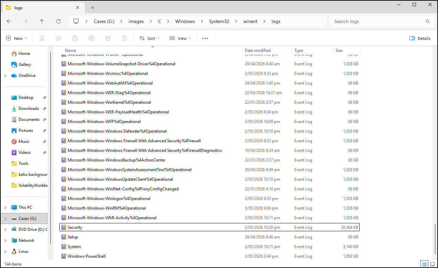Open the See more ellipsis menu
The image size is (438, 268).
pyautogui.click(x=205, y=38)
